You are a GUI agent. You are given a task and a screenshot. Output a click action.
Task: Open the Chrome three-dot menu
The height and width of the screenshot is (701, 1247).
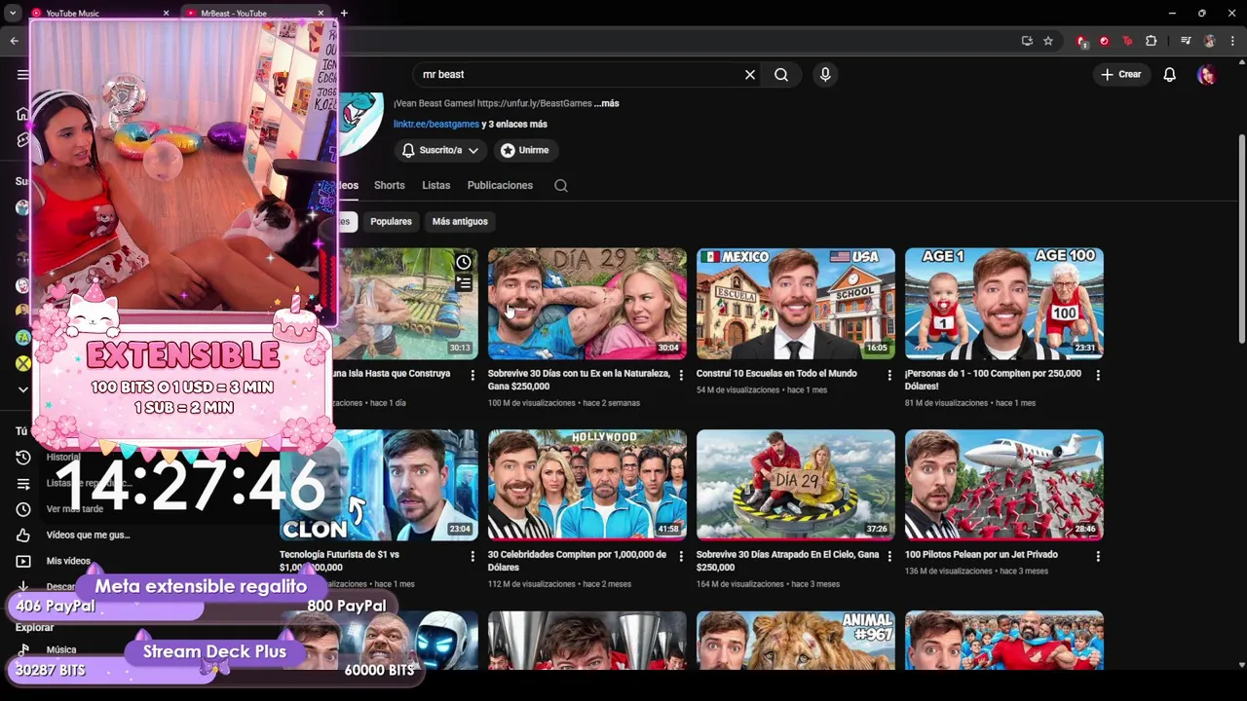pyautogui.click(x=1231, y=41)
